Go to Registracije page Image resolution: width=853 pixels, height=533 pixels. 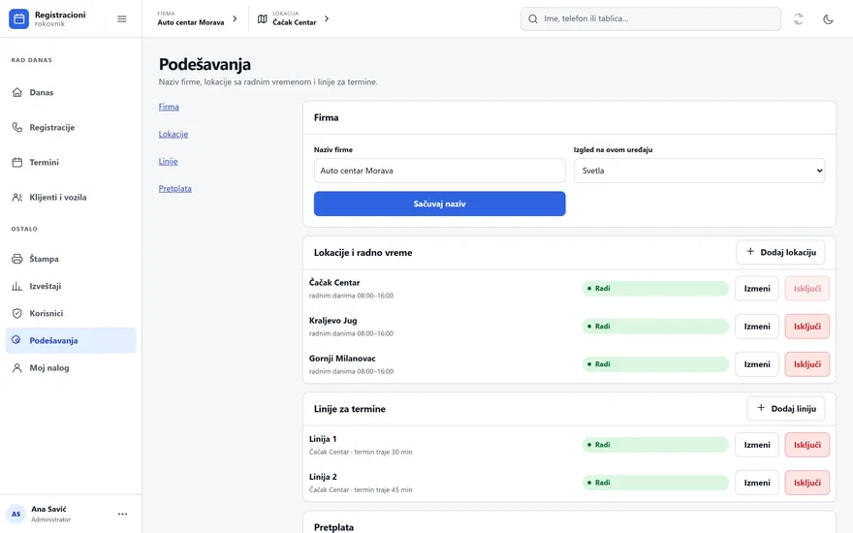pos(71,127)
